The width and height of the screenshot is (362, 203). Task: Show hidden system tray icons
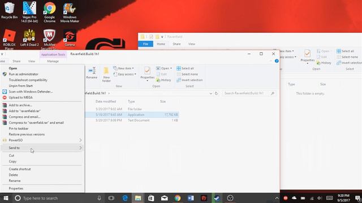coord(277,198)
